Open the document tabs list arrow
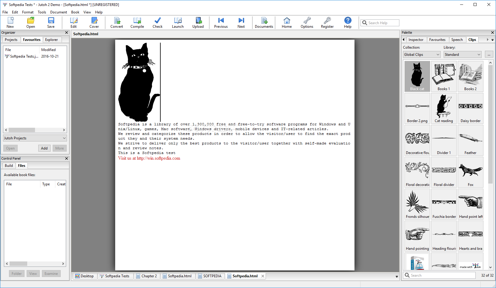496x288 pixels. point(397,277)
